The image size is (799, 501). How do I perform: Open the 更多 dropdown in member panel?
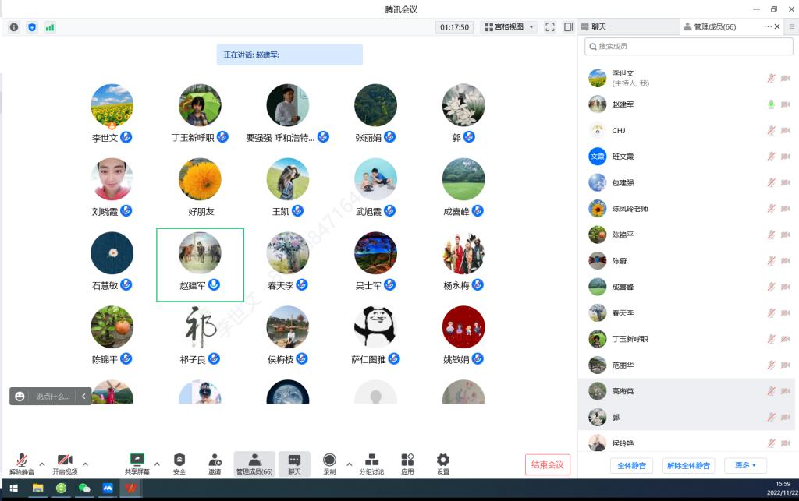745,465
